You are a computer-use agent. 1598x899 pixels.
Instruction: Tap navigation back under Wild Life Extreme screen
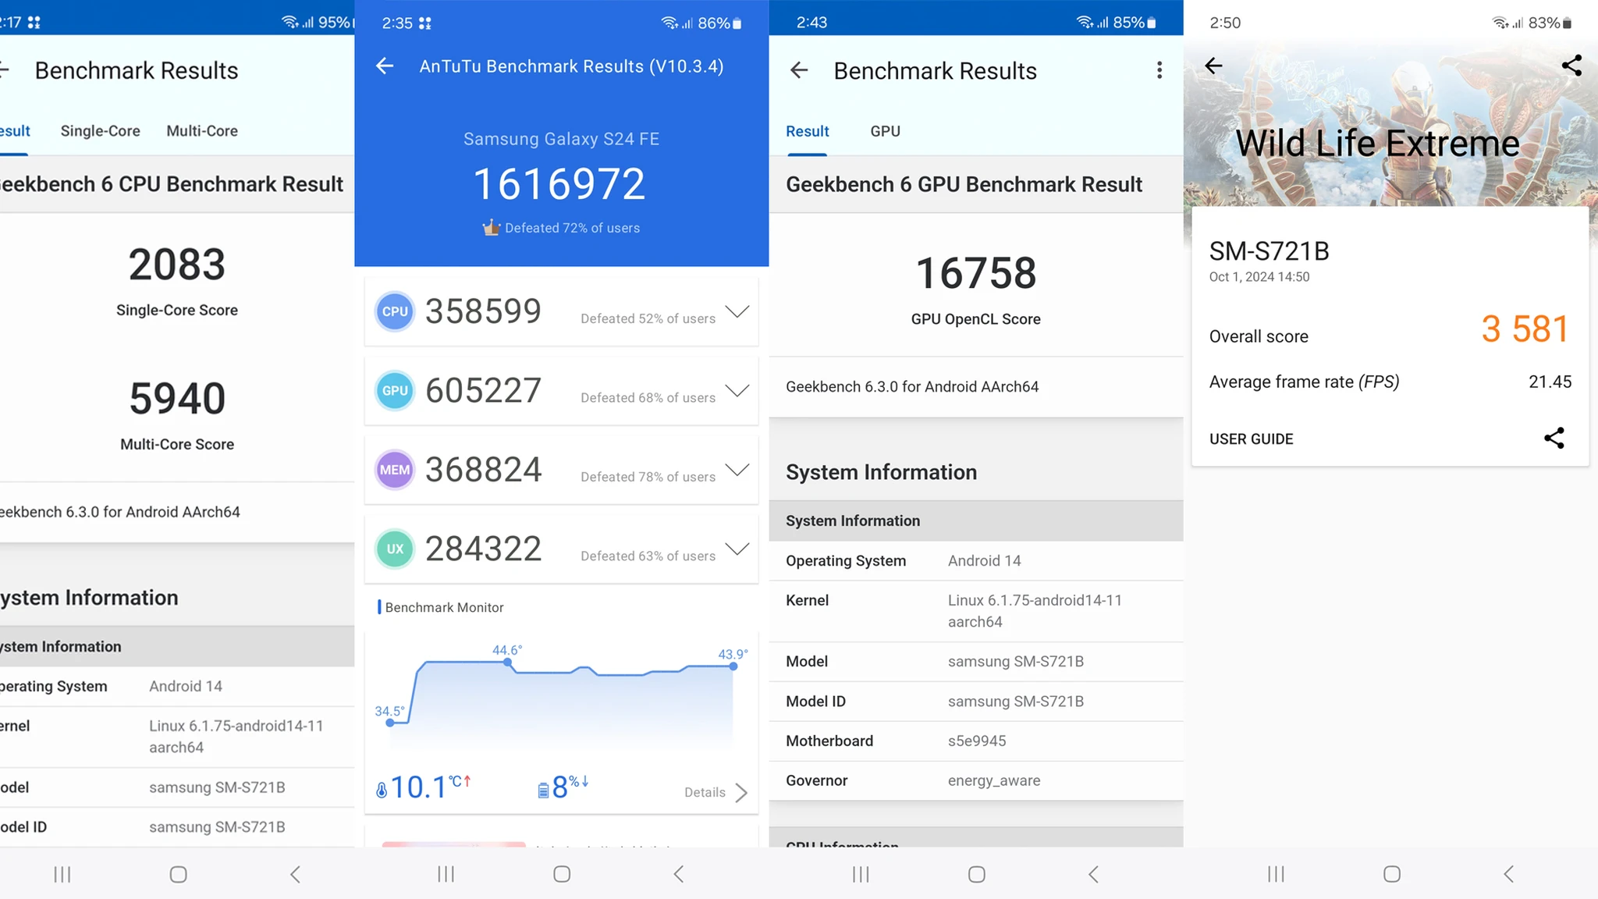pos(1508,874)
